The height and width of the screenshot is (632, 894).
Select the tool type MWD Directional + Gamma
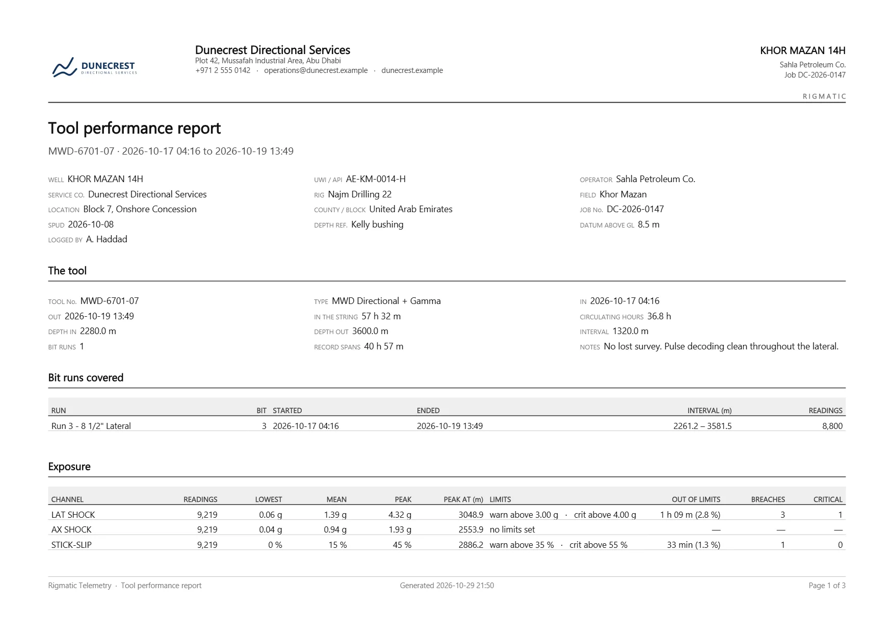tap(386, 301)
